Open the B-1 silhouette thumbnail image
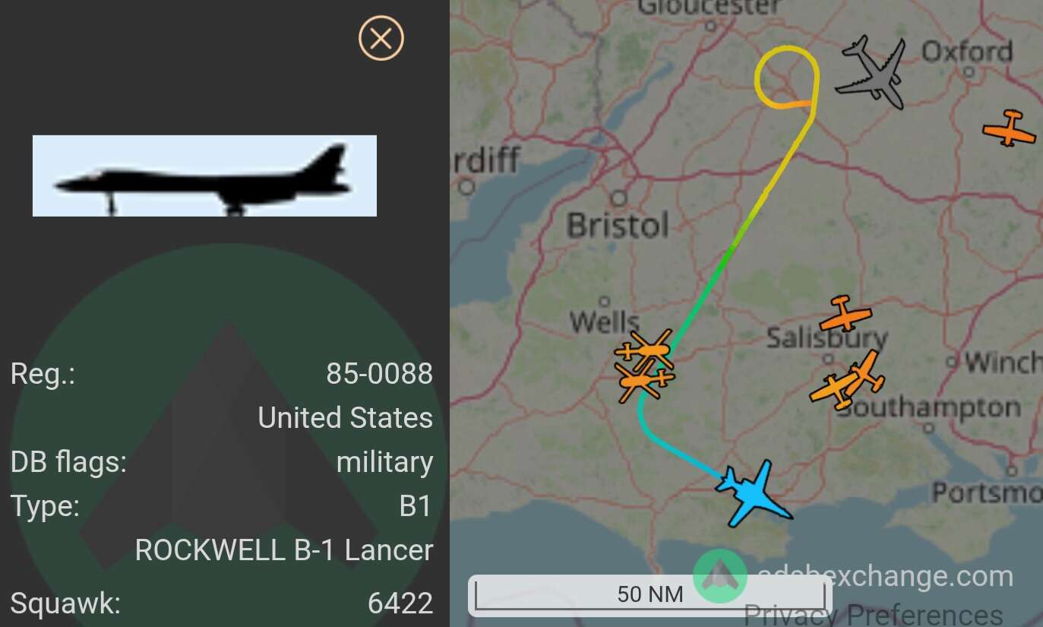 tap(204, 176)
